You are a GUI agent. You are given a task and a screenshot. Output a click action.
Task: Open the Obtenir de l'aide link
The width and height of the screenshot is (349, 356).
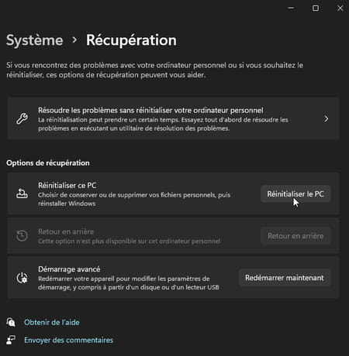[x=52, y=323]
